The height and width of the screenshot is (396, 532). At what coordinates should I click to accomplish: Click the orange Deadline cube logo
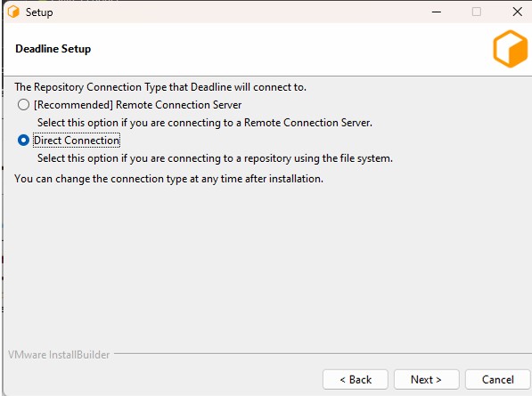[511, 48]
